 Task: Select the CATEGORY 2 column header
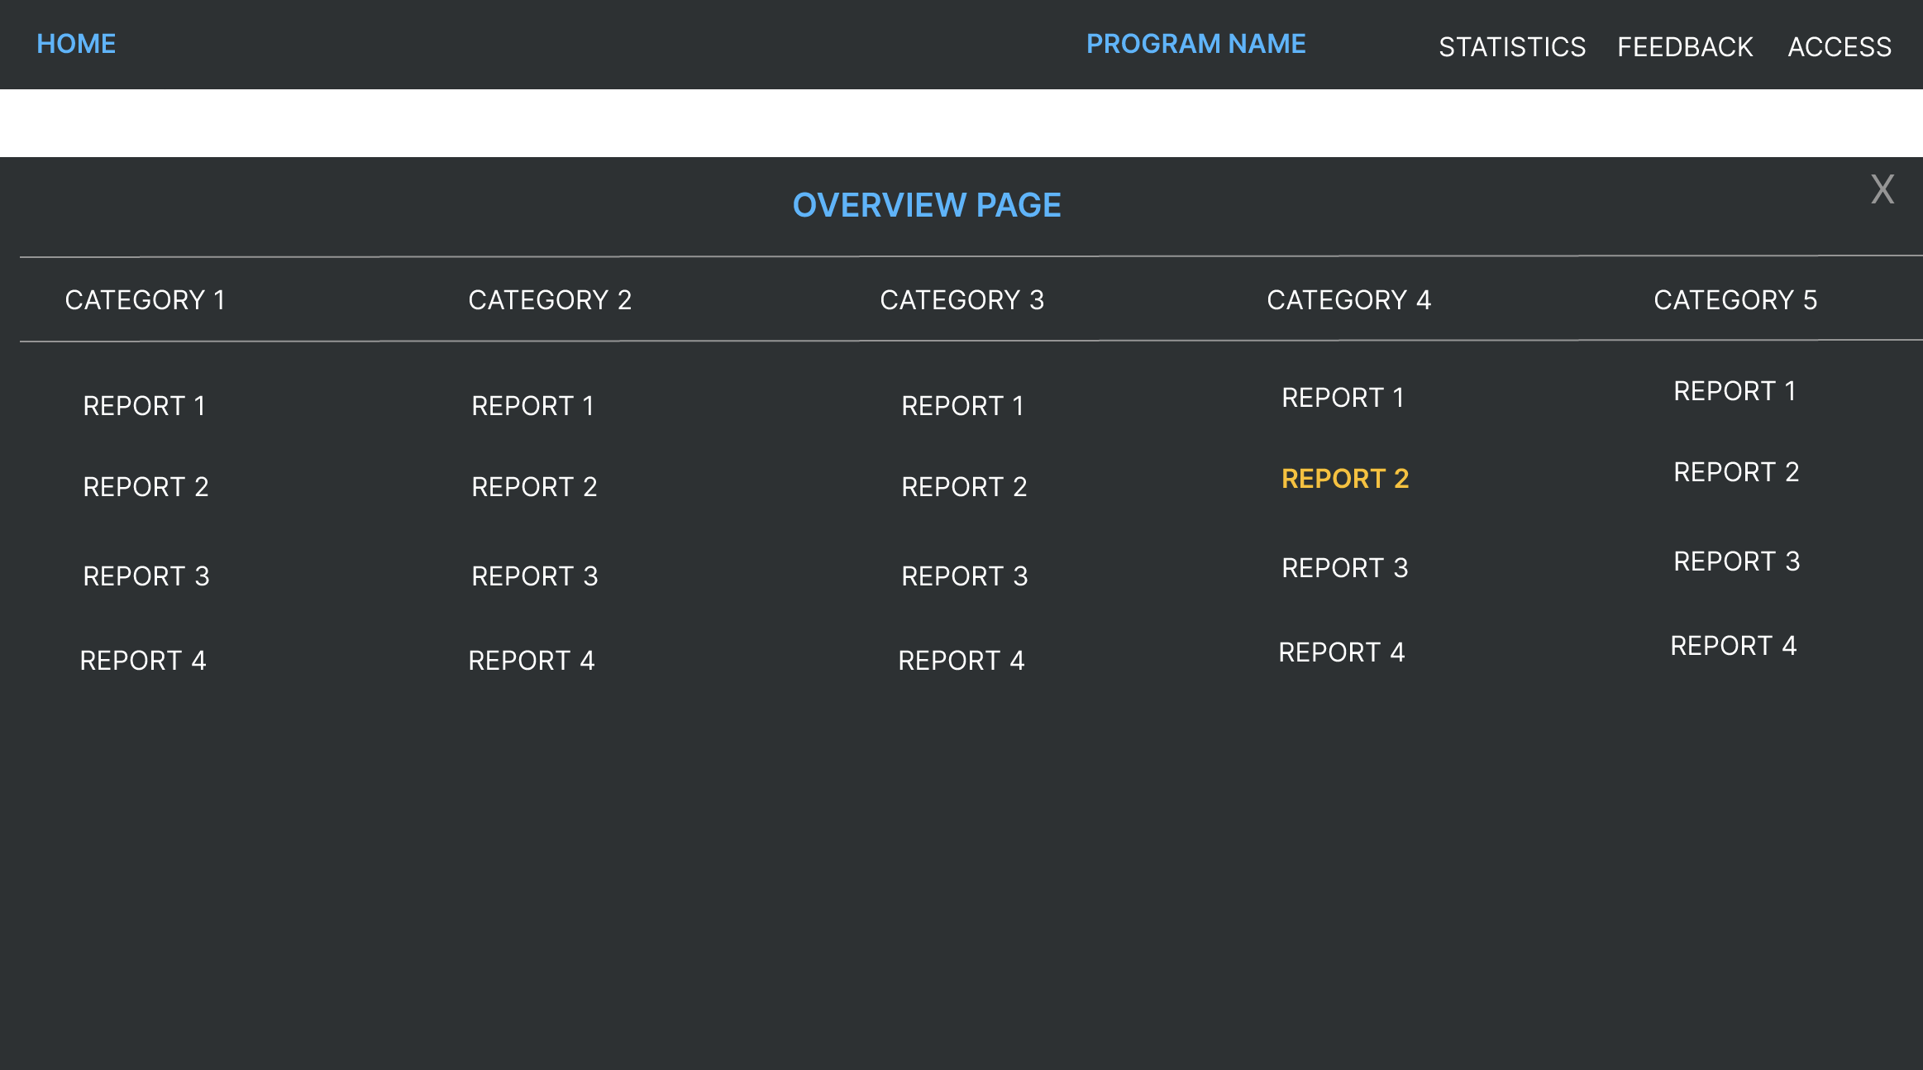point(550,300)
